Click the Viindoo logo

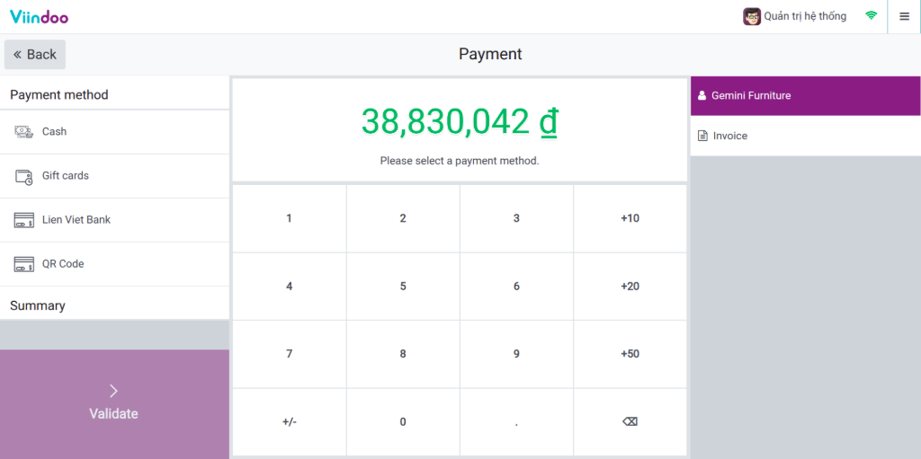39,16
